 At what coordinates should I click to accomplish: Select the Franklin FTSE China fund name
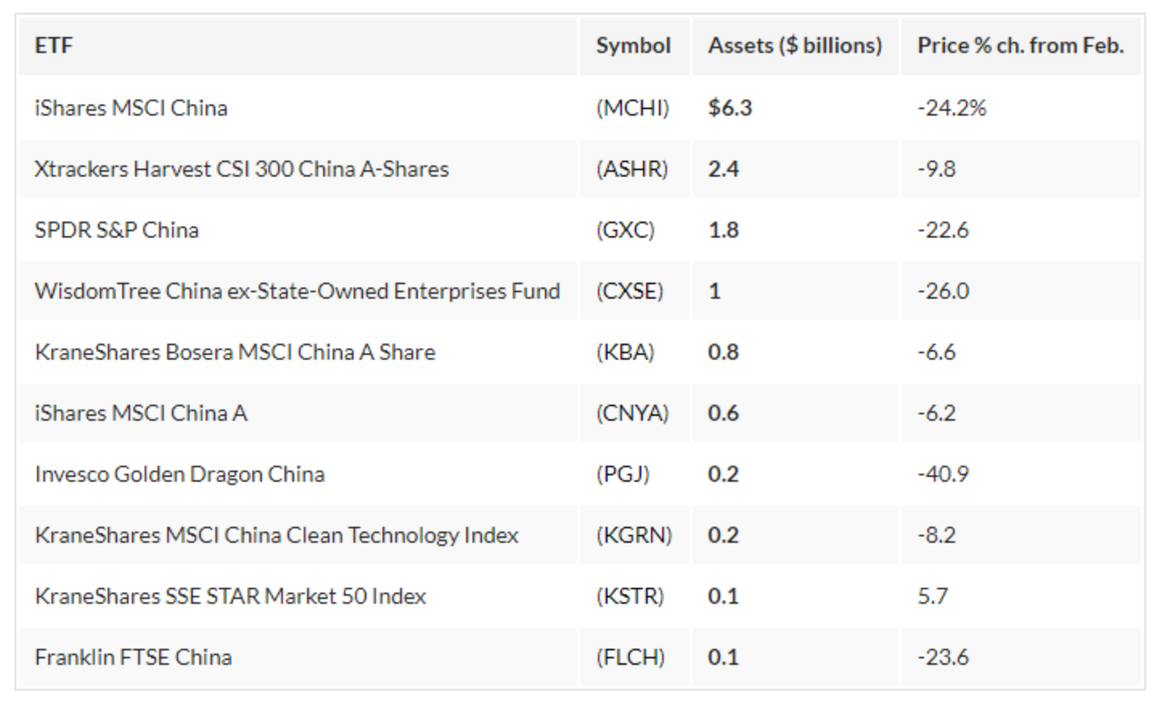[133, 657]
